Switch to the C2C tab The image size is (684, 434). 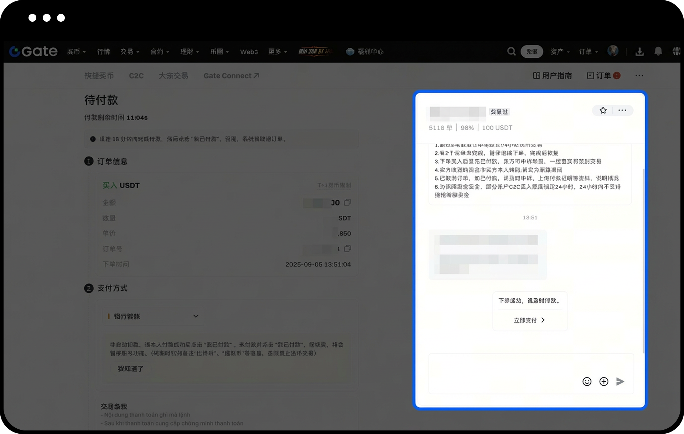tap(136, 76)
